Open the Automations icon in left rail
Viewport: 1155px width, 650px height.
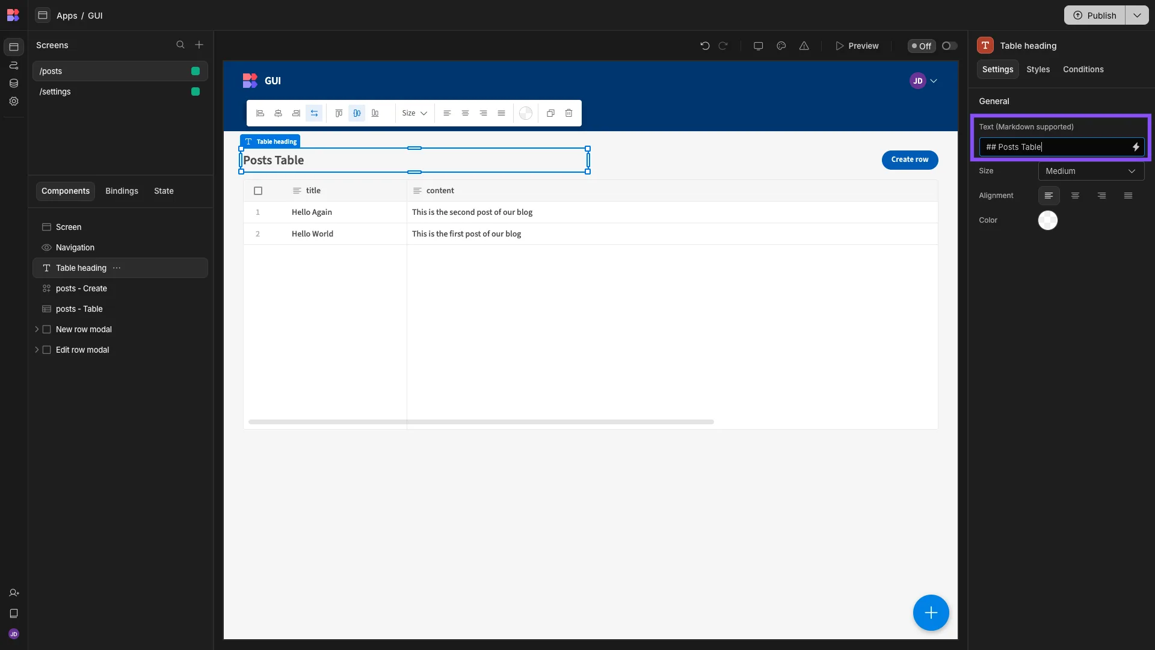[x=14, y=65]
